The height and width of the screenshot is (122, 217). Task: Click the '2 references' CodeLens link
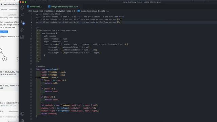[41, 67]
